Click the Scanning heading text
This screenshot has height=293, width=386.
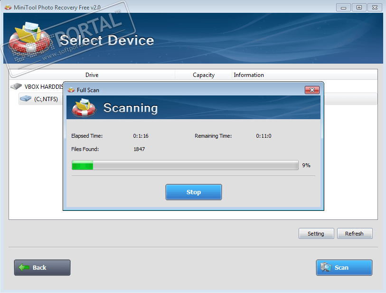tap(131, 108)
